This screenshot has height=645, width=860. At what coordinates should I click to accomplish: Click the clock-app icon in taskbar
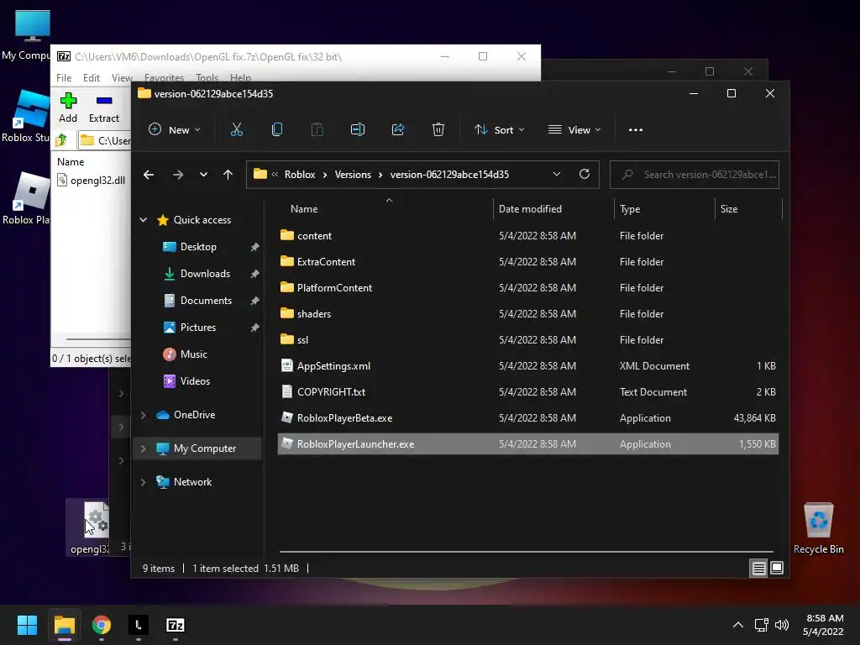click(139, 625)
